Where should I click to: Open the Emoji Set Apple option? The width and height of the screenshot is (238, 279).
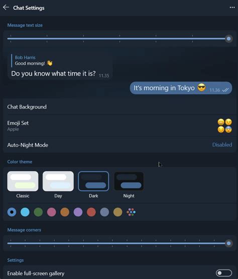pos(120,126)
